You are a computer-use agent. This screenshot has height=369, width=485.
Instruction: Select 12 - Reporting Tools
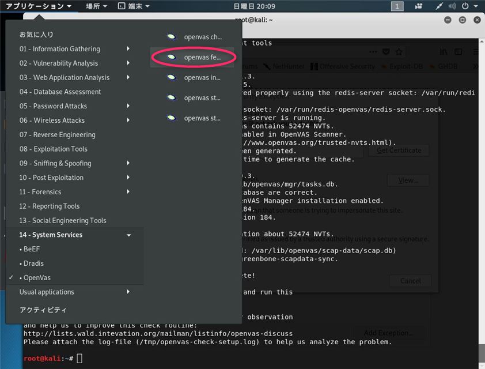coord(49,206)
